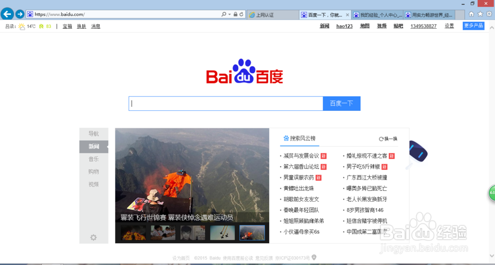Click the search magnifier in address bar
The image size is (495, 265).
(224, 14)
